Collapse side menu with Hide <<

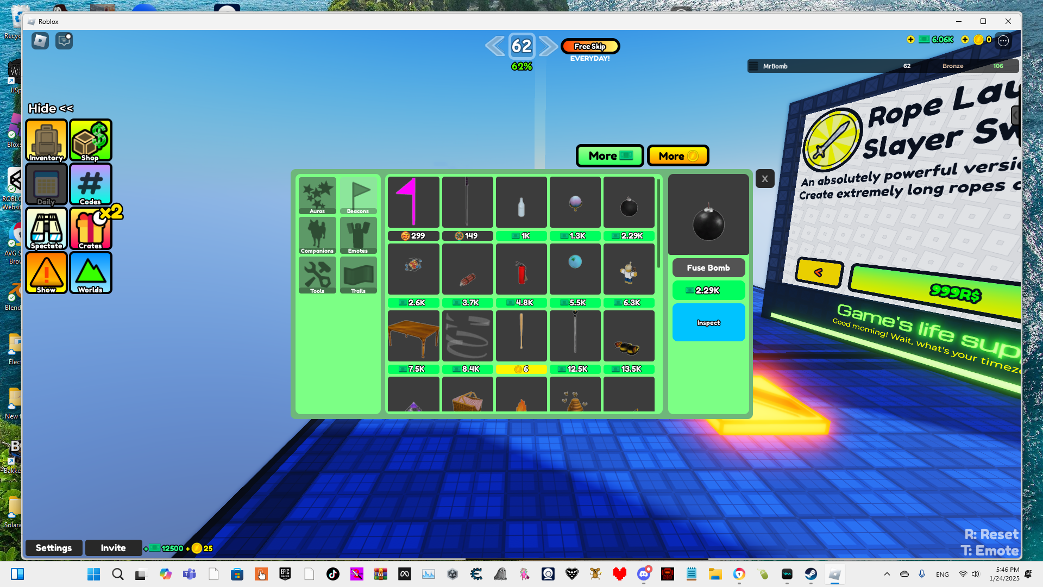point(51,108)
